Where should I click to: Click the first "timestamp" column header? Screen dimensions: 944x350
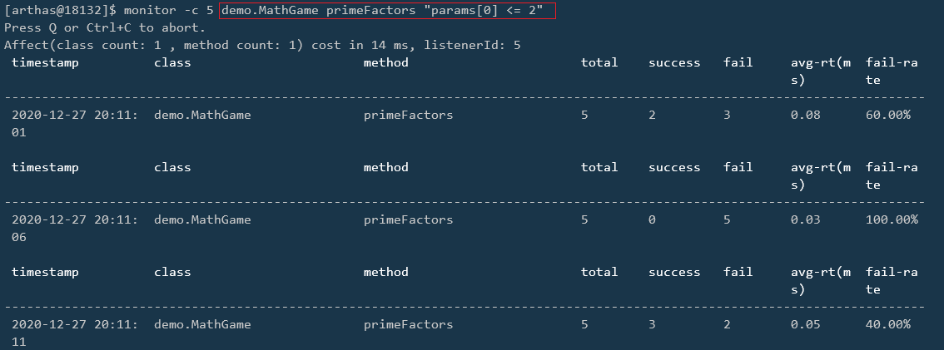45,62
